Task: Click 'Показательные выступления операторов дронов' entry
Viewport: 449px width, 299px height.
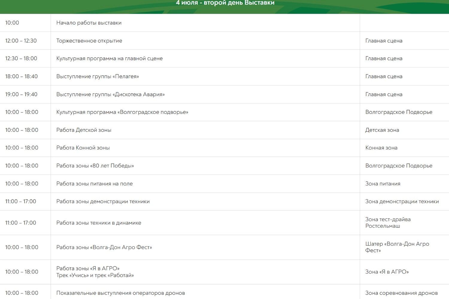Action: point(121,293)
